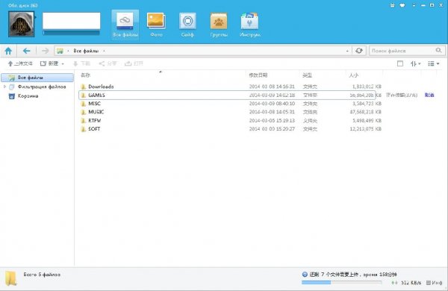The width and height of the screenshot is (448, 291).
Task: Click the RTFM folder icon
Action: (x=83, y=121)
